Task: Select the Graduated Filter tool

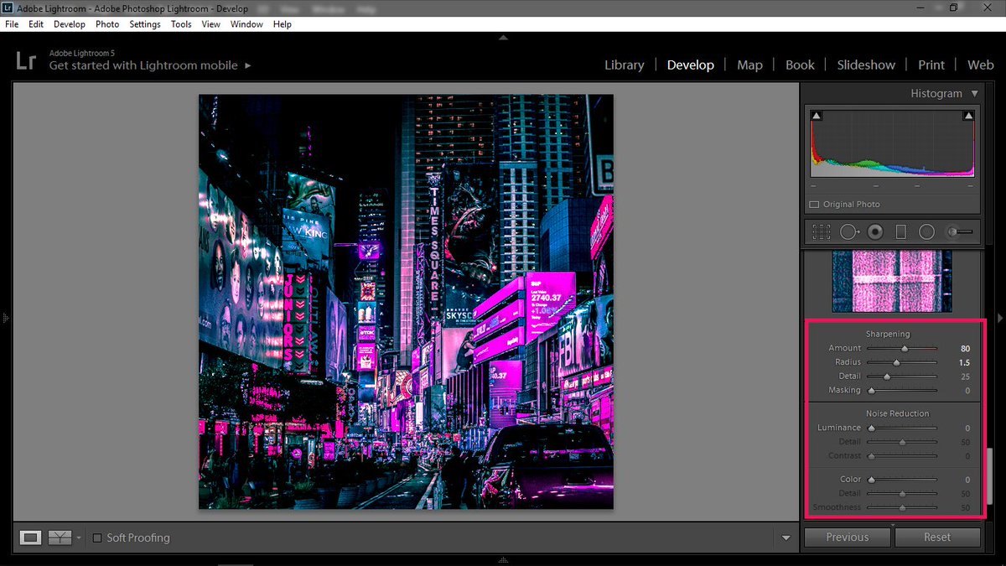Action: pos(901,232)
